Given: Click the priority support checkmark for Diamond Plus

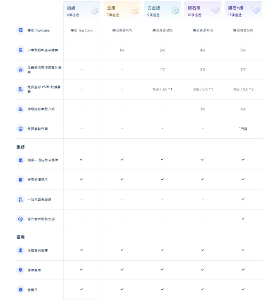Looking at the screenshot, I should coord(243,219).
